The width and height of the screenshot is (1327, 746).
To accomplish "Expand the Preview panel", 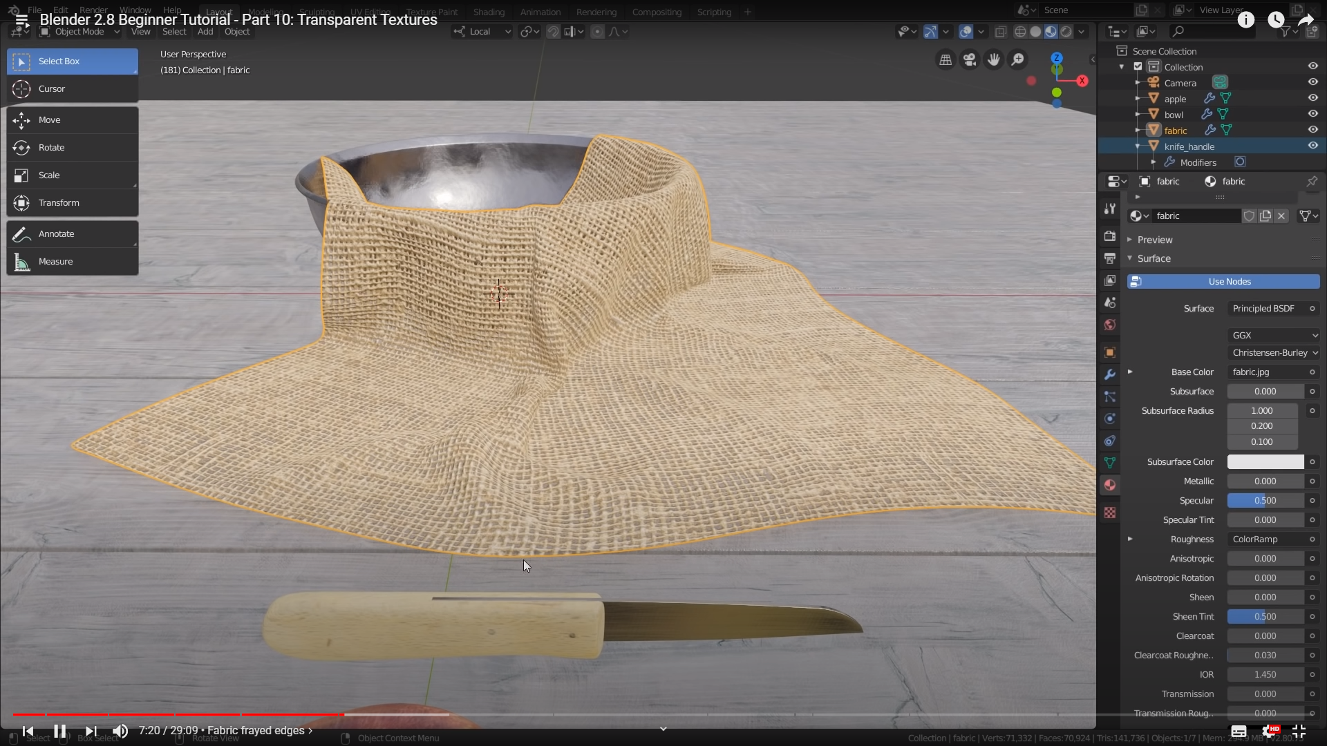I will pos(1154,240).
